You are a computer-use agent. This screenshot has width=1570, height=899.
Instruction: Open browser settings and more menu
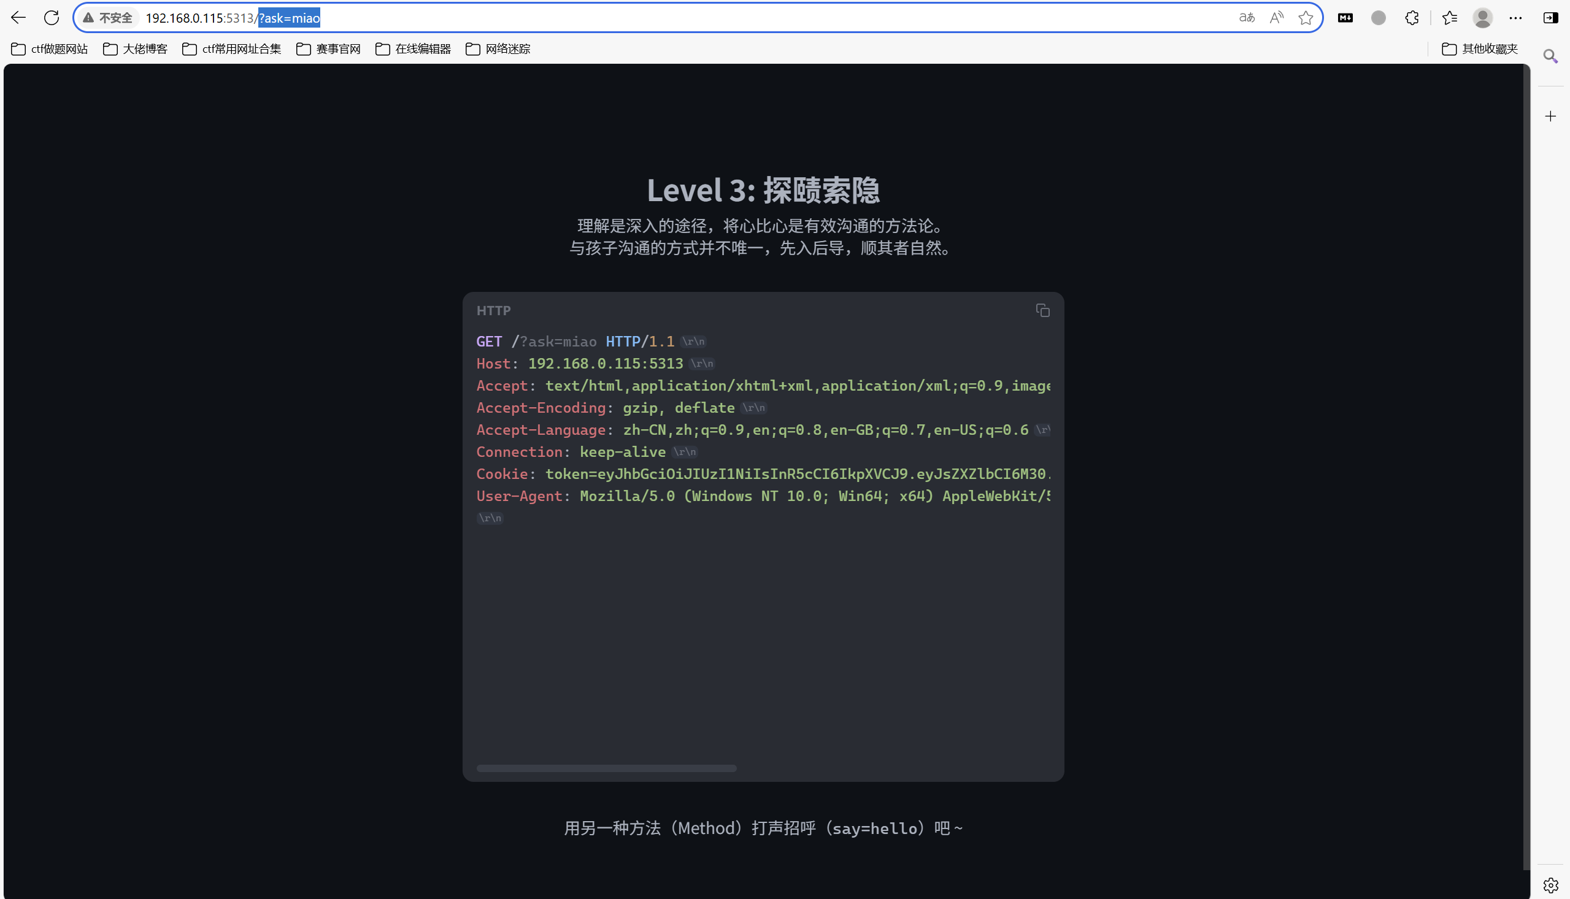1515,18
